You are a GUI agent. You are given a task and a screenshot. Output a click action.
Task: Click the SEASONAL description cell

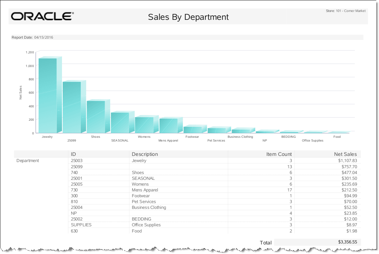tap(143, 178)
